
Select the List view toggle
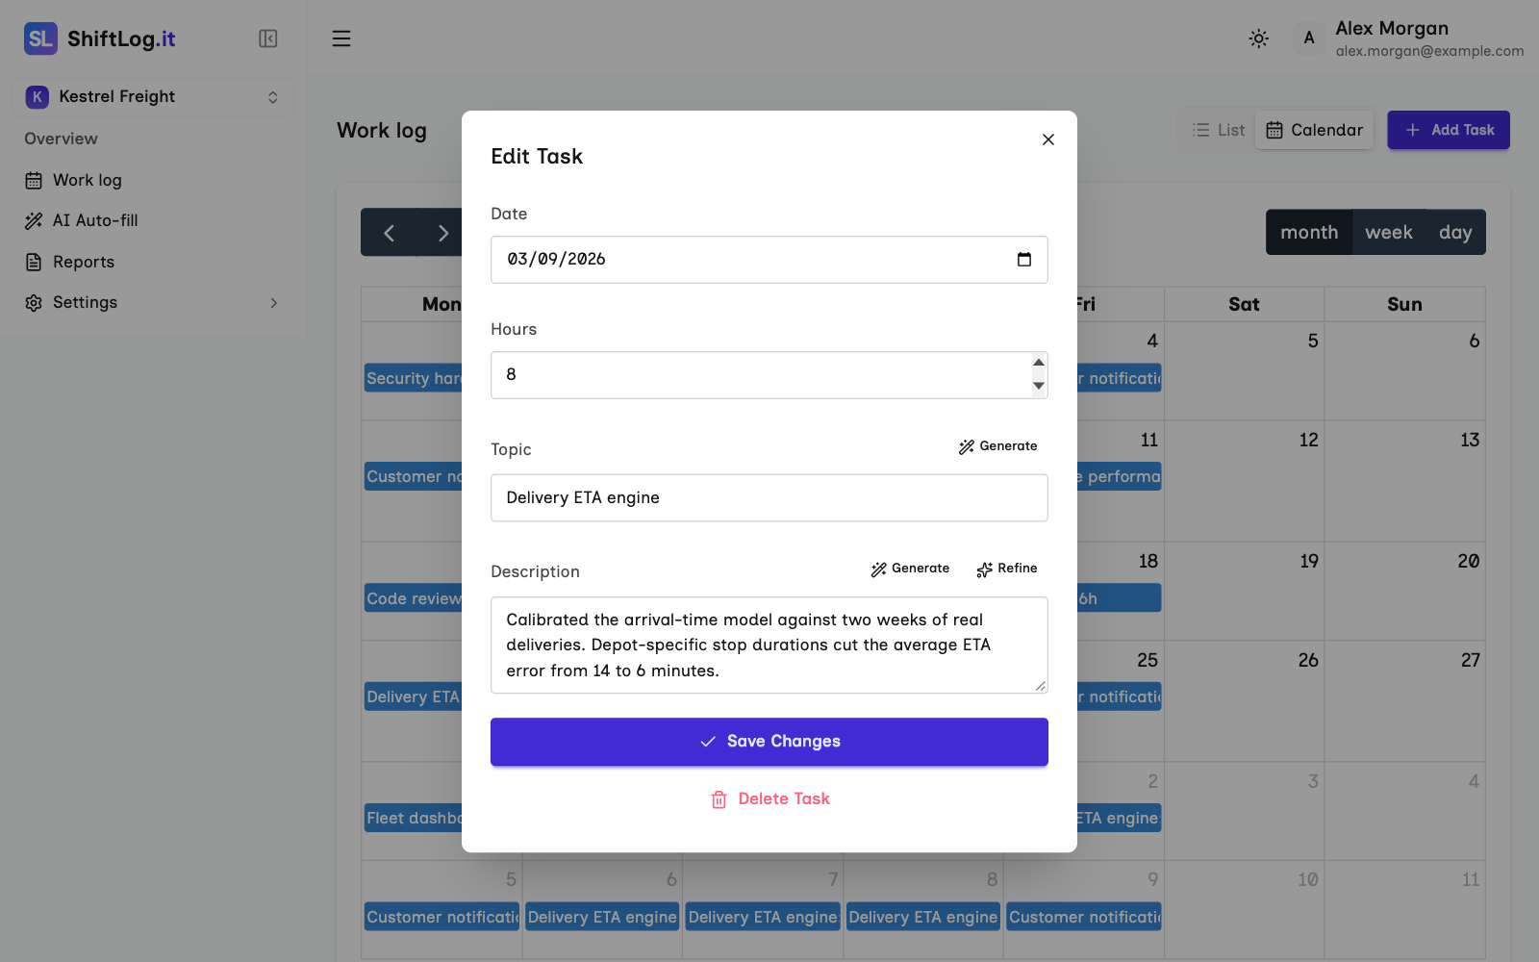click(x=1218, y=130)
